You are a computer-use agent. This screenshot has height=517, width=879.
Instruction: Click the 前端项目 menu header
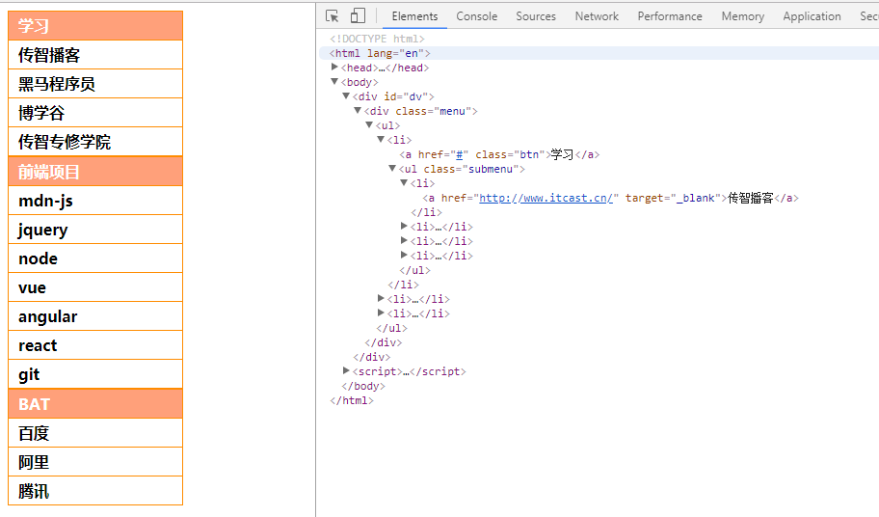(94, 172)
